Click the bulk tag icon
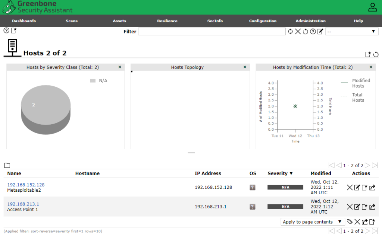Viewport: 382px width, 236px height. click(x=350, y=221)
